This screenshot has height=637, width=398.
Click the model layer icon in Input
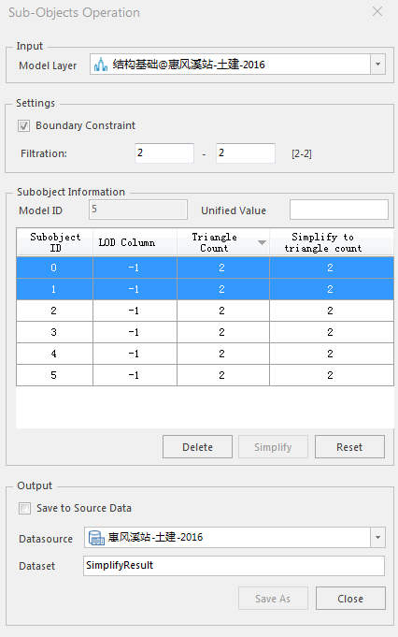click(101, 65)
